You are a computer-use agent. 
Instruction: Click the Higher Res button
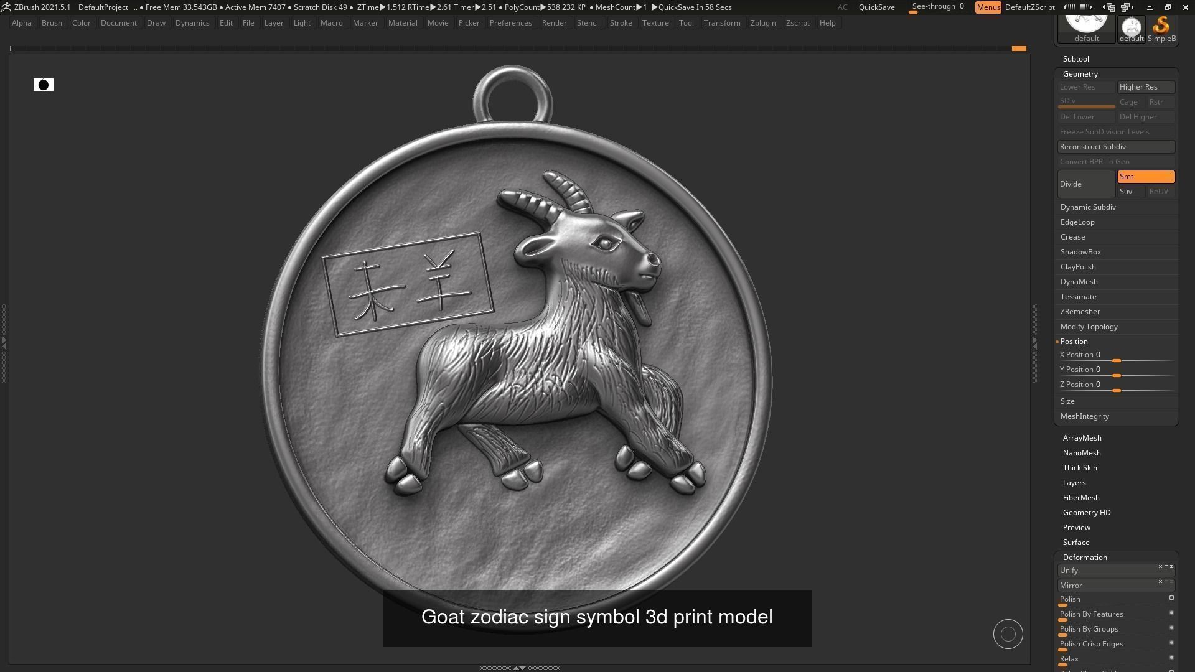pyautogui.click(x=1146, y=87)
